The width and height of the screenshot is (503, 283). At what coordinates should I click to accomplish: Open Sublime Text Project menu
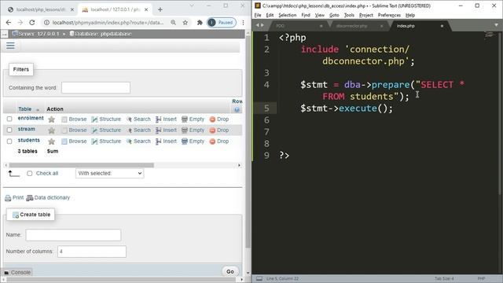365,15
